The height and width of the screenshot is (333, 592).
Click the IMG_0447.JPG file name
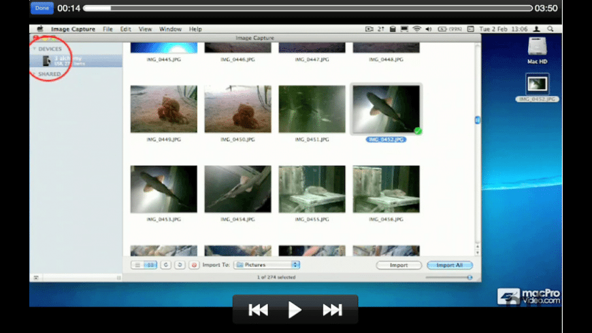312,60
